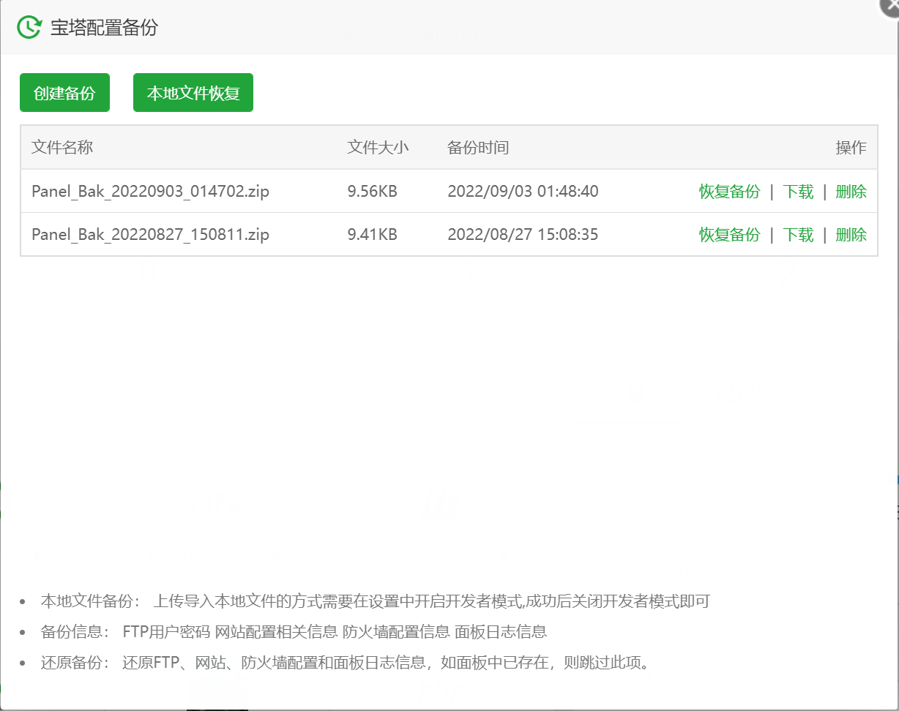Click the 9.41KB file size cell

372,235
